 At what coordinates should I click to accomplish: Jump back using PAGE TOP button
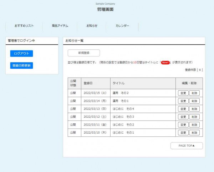coord(187,146)
